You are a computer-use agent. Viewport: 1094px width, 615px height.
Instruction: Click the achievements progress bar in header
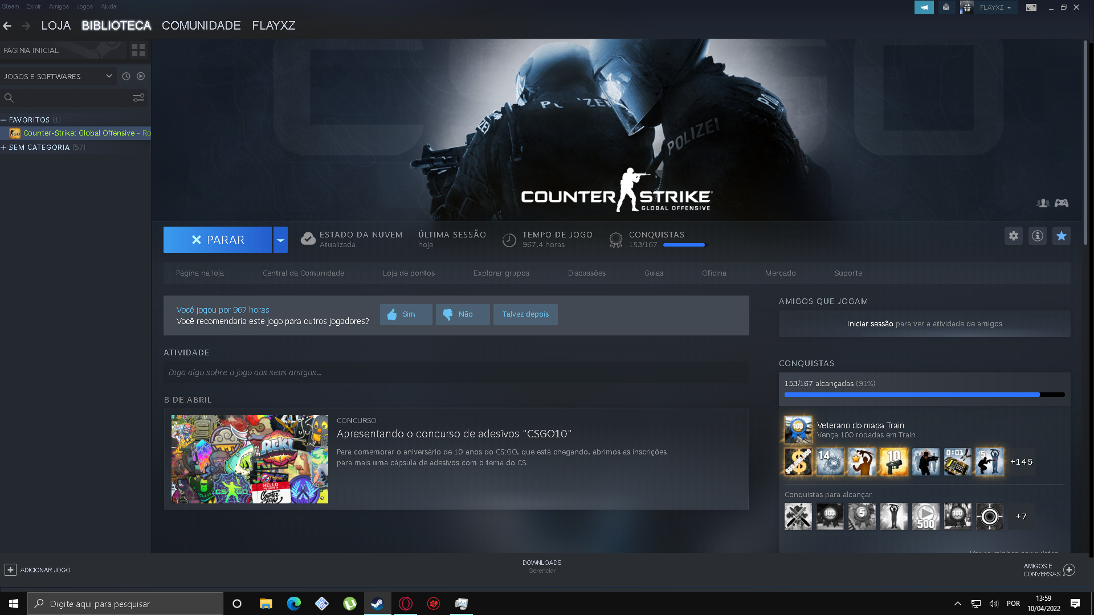click(x=685, y=245)
